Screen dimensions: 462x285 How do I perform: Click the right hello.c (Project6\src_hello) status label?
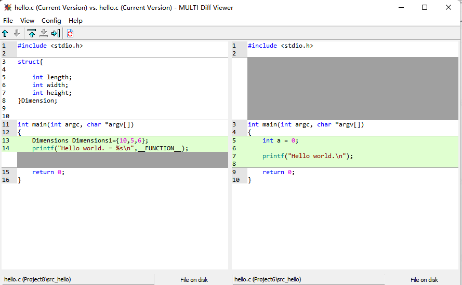click(x=268, y=279)
